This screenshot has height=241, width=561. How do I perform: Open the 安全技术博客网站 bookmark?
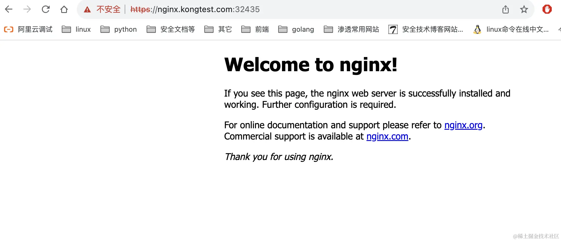426,29
